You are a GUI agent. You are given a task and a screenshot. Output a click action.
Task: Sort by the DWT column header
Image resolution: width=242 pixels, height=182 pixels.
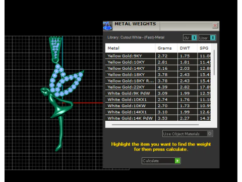187,48
